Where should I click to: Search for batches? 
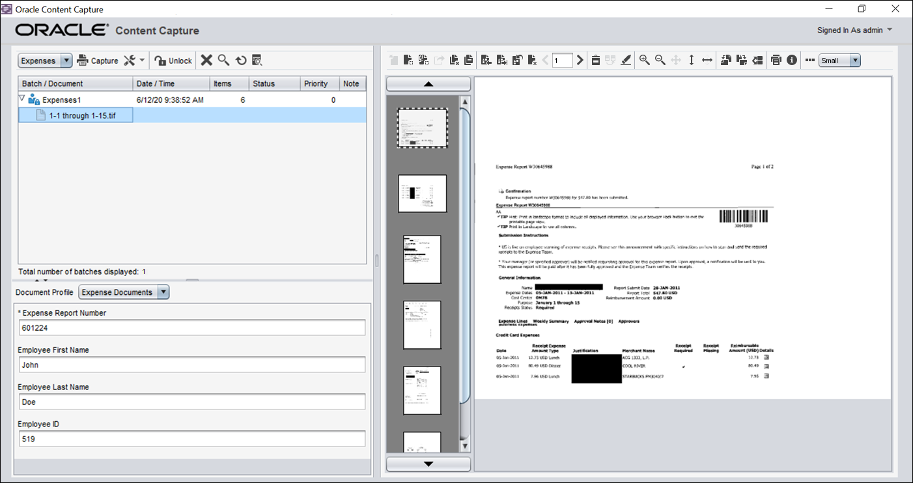224,60
